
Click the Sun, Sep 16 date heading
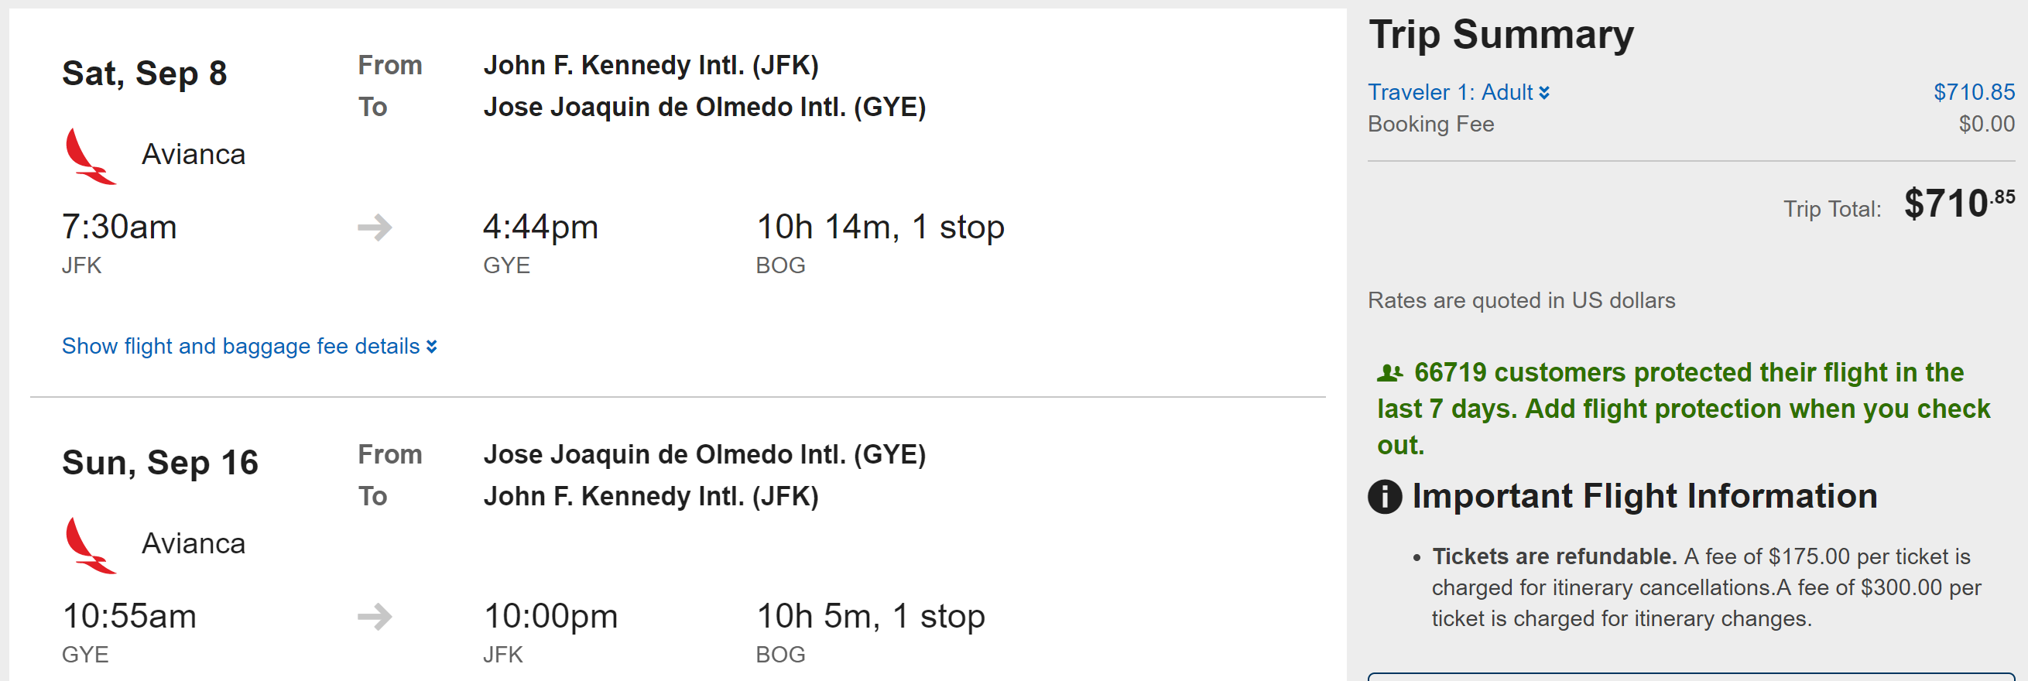[160, 463]
